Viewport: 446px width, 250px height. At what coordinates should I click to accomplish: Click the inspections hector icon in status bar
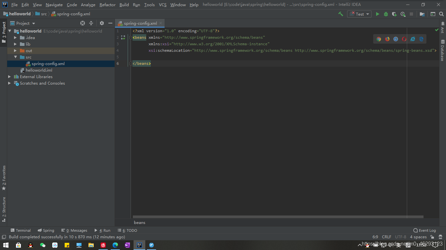click(x=440, y=237)
